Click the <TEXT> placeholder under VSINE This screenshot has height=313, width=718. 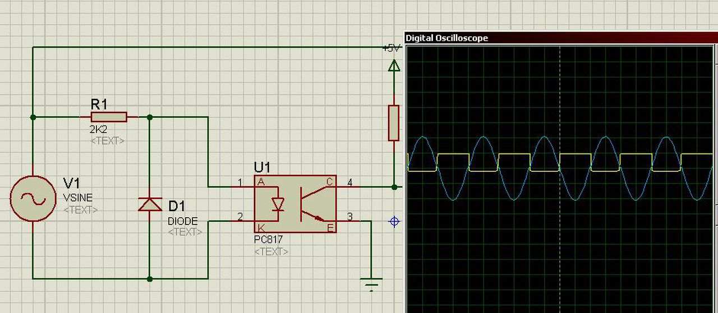pyautogui.click(x=80, y=210)
